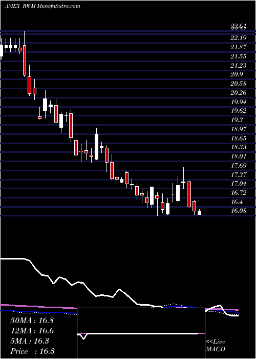Click the Price : 16.3 reading
Viewport: 256px width, 359px height.
(32, 351)
